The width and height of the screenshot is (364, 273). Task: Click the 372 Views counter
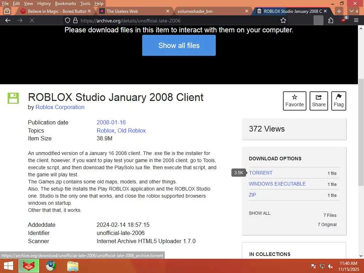[x=267, y=129]
